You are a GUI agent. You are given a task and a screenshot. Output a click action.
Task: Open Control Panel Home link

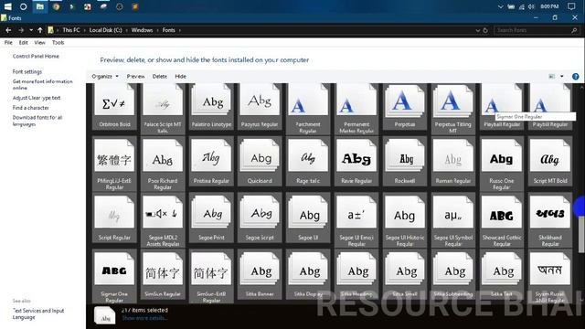click(x=36, y=56)
